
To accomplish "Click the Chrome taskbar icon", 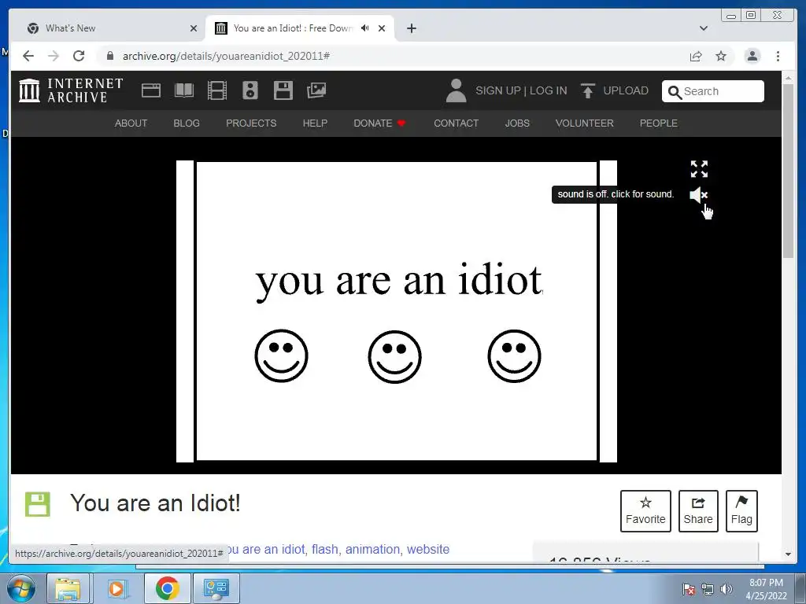I will tap(167, 588).
